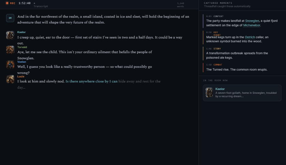Screen dimensions: 286x165
Task: Click Lucia's avatar portrait
Action: tap(10, 79)
